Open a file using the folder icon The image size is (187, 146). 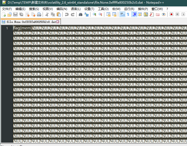click(x=10, y=14)
